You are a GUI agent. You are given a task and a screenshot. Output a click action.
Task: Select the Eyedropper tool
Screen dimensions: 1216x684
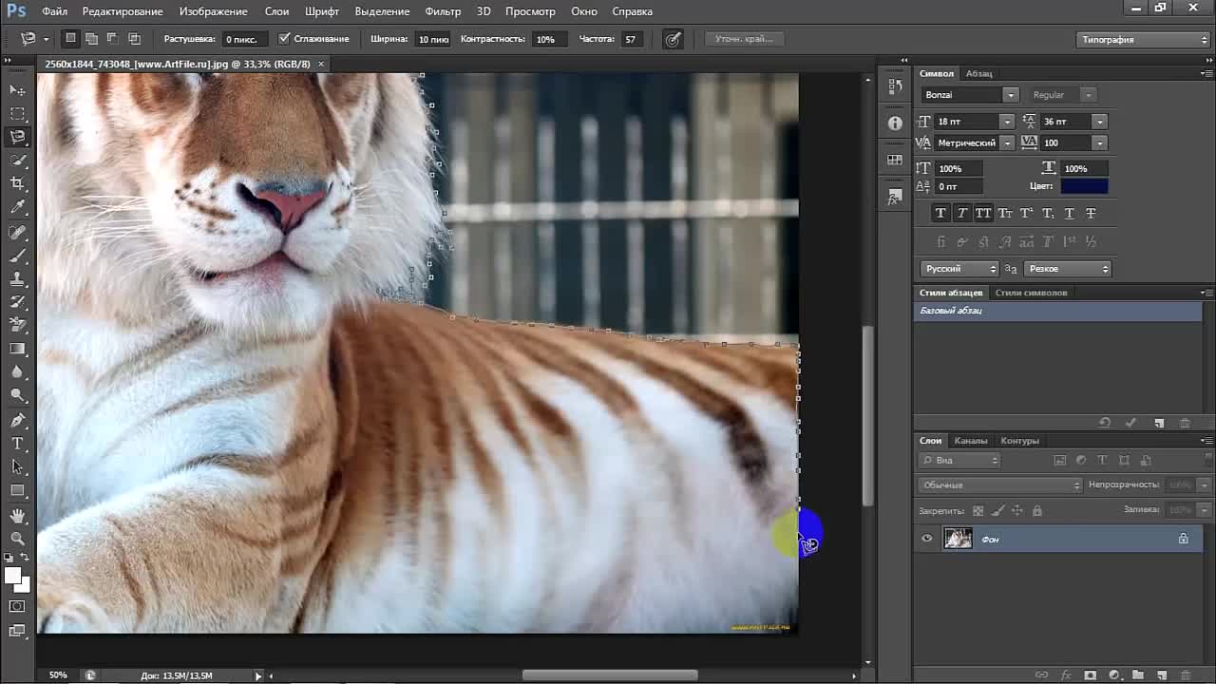tap(17, 207)
